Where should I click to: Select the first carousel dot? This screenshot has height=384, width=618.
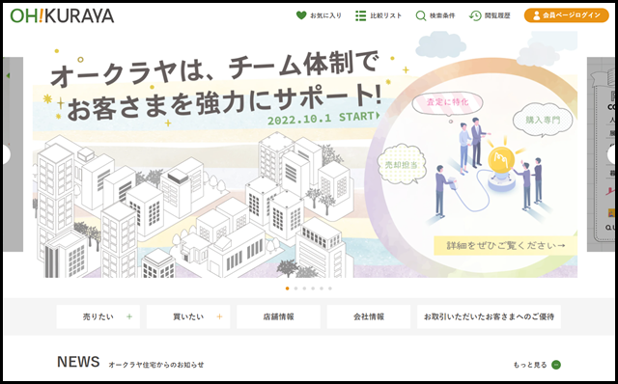point(287,288)
